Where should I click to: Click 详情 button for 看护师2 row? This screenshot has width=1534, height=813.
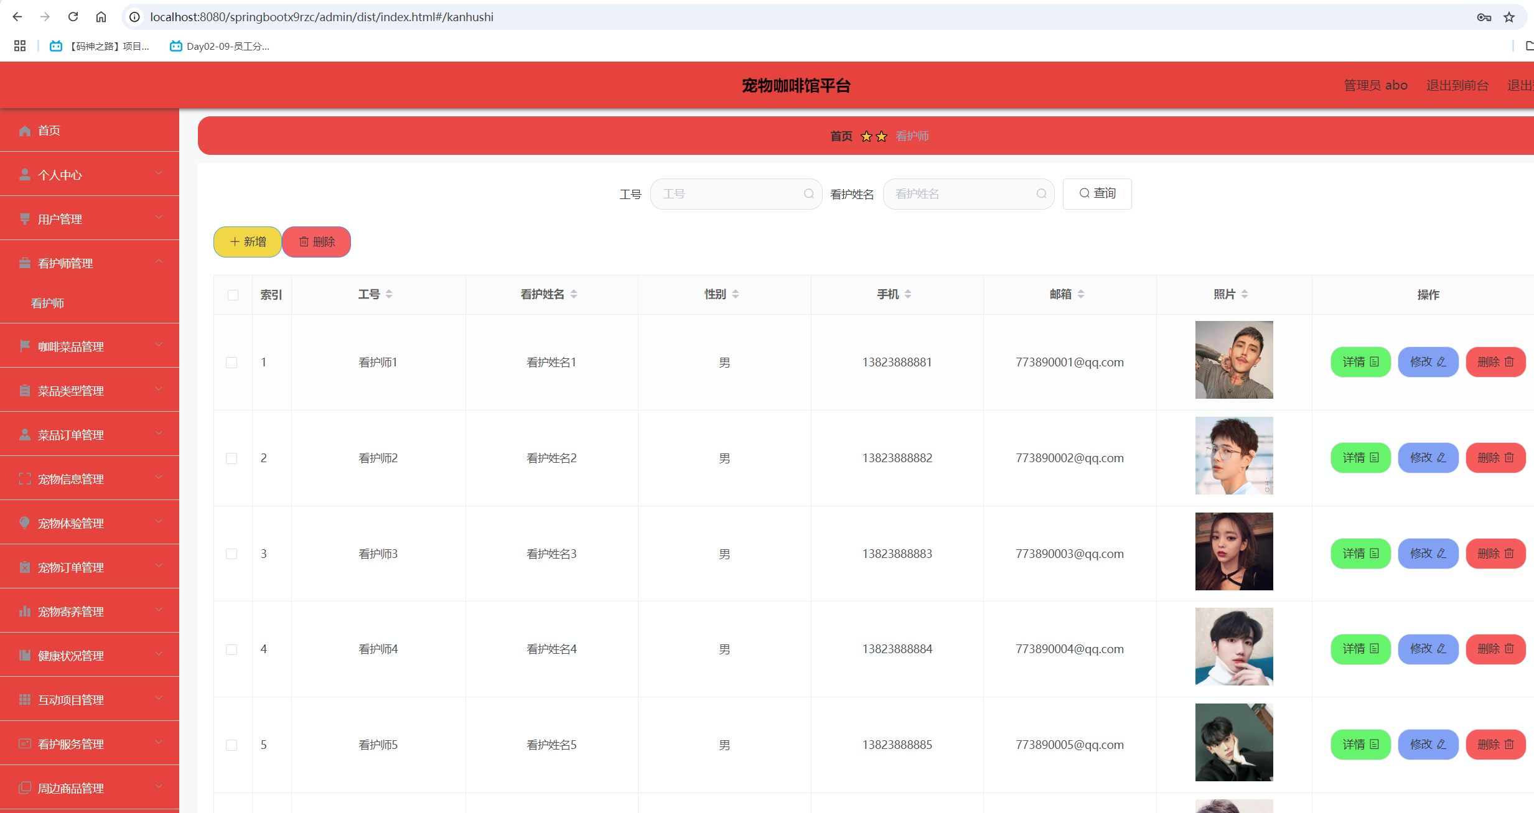click(x=1360, y=458)
